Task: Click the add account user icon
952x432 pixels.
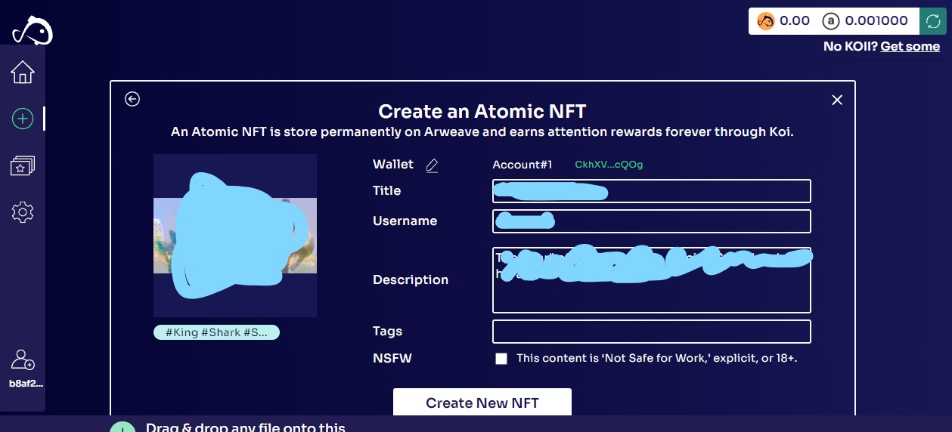Action: point(23,359)
